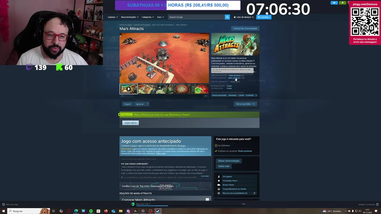Open the Recursos de acessibilidade link
The height and width of the screenshot is (214, 381).
tap(235, 193)
